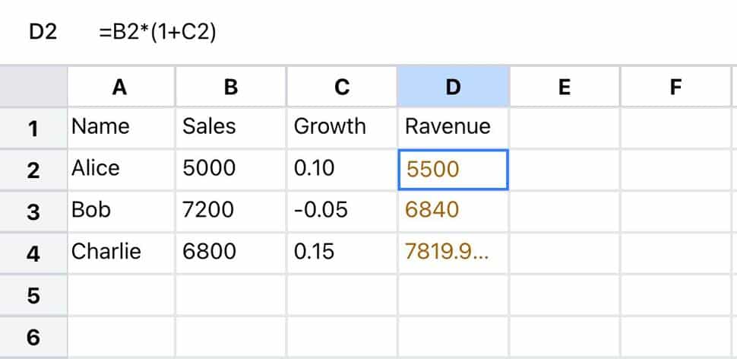Select highlighted column D header
This screenshot has height=359, width=737.
click(x=453, y=87)
